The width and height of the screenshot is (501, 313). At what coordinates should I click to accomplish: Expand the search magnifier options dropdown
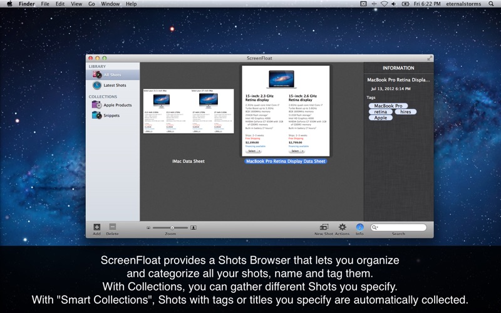pyautogui.click(x=375, y=227)
